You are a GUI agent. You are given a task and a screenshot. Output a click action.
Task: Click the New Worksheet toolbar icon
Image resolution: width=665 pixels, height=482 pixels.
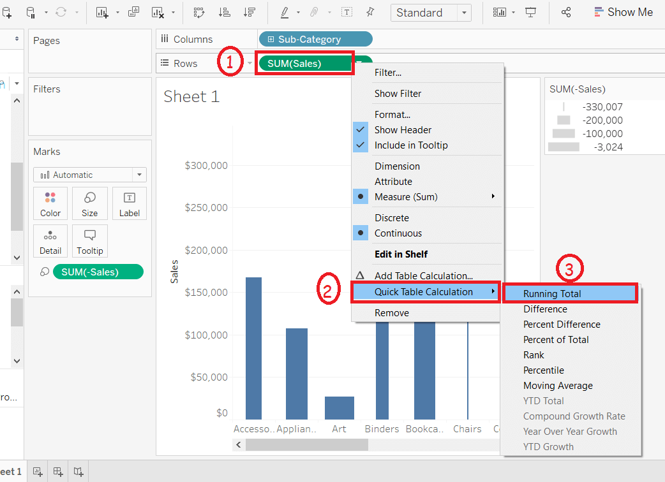click(x=102, y=12)
